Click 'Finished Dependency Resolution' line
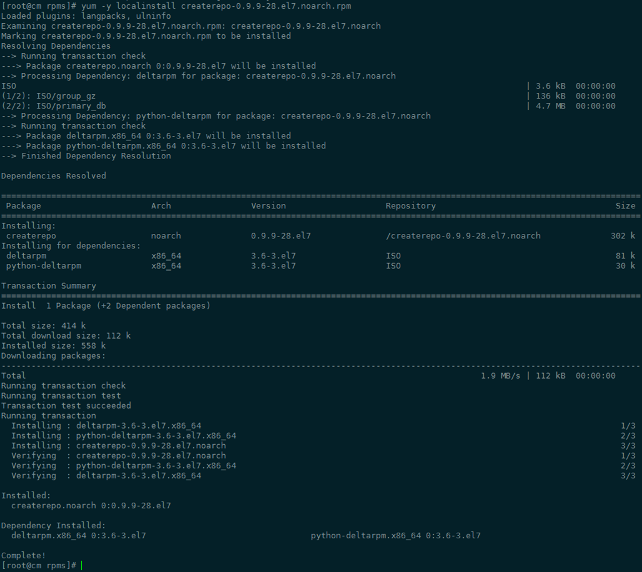This screenshot has width=642, height=572. 86,156
